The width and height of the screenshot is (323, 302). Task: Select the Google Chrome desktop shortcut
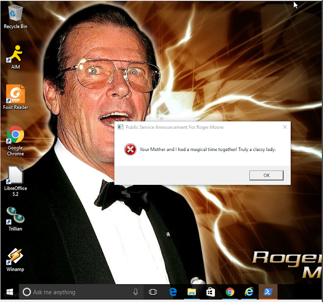click(15, 141)
